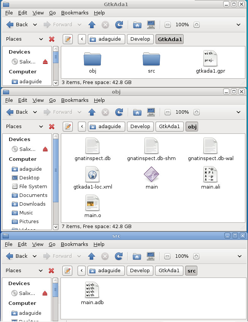
Task: Open Places dropdown in GtkAda1 sidebar
Action: coord(41,39)
